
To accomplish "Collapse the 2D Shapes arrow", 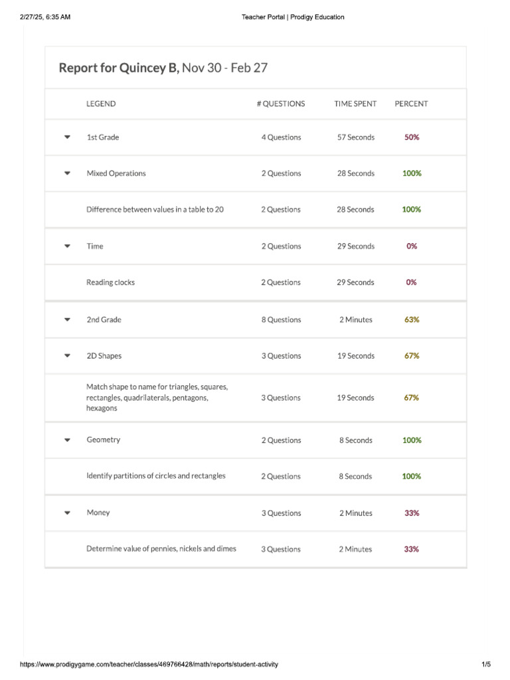I will (67, 356).
